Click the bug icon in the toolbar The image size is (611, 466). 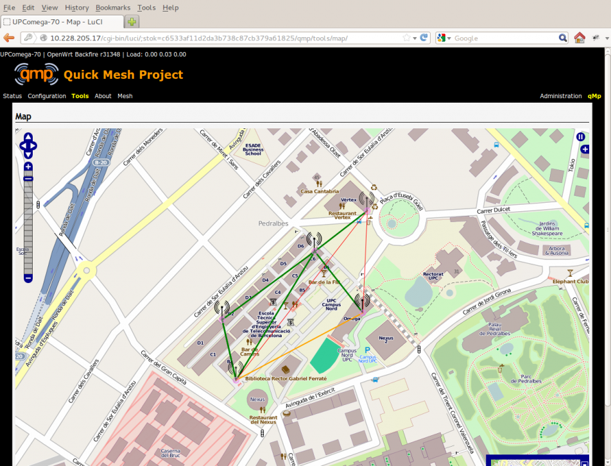pyautogui.click(x=596, y=38)
